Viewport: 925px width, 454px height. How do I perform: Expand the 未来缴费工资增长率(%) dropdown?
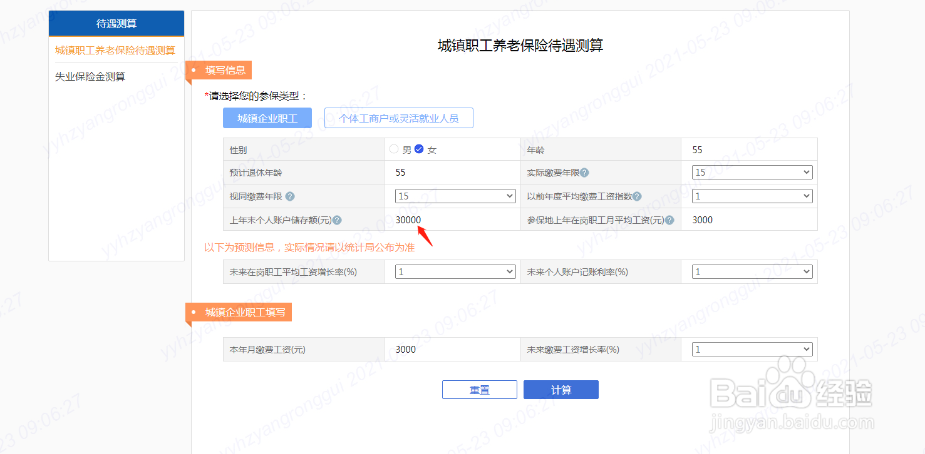pos(752,350)
